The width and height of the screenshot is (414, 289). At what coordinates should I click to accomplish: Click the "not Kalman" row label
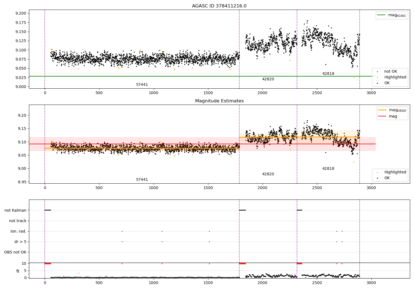[15, 211]
